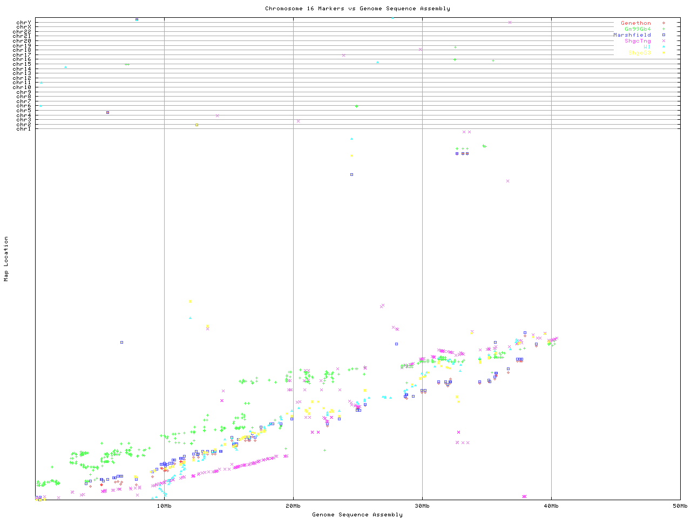Click the red Genethon diamond legend marker
The image size is (691, 518).
[x=663, y=23]
